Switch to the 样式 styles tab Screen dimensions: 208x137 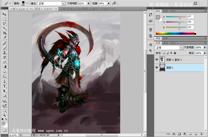(173, 11)
